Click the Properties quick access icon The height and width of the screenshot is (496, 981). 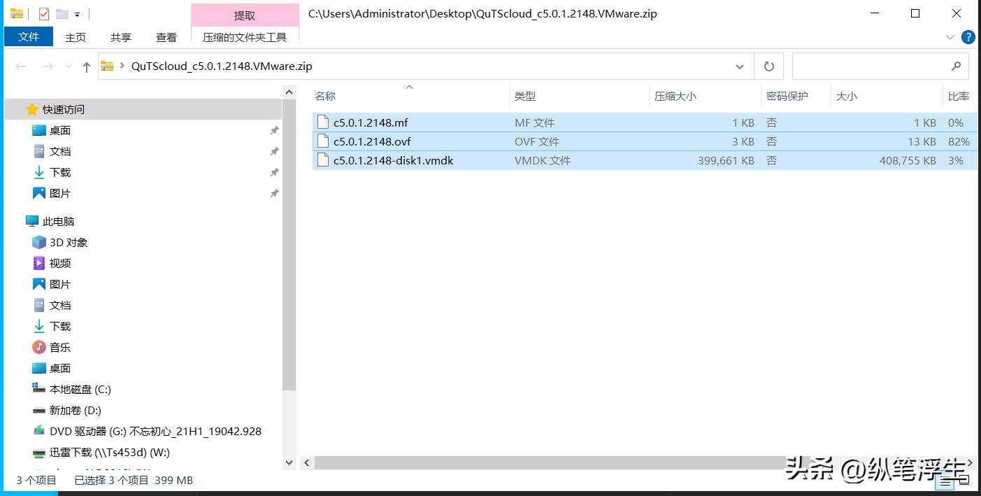(x=43, y=13)
